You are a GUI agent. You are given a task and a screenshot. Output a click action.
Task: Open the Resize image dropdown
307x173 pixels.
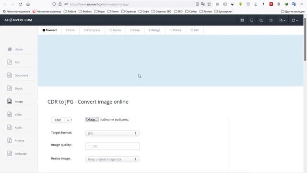(112, 159)
